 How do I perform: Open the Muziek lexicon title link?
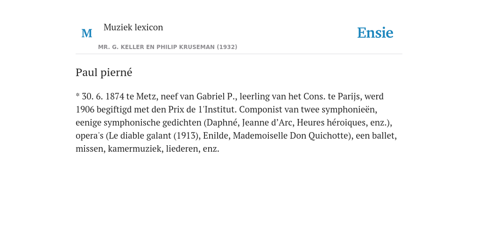(133, 28)
